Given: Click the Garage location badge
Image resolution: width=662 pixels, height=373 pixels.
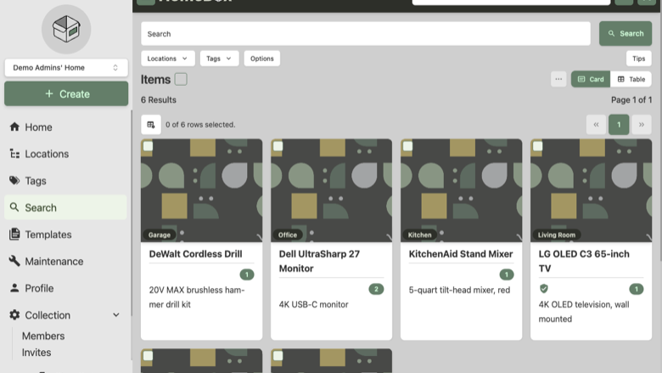Looking at the screenshot, I should [160, 235].
